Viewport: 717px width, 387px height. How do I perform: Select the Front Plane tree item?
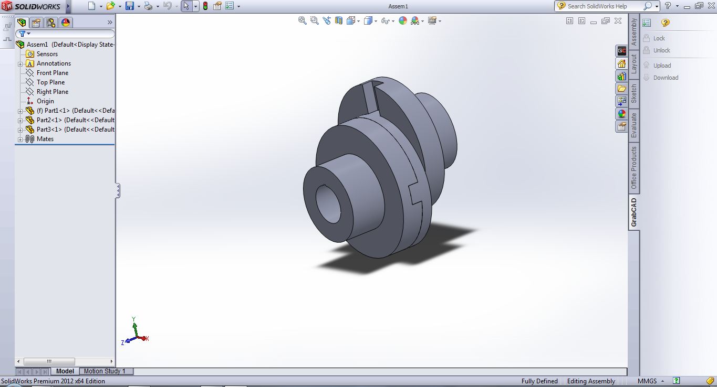[53, 73]
